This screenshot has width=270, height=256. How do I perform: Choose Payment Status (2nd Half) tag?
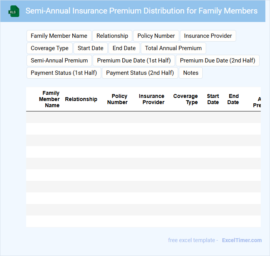140,73
